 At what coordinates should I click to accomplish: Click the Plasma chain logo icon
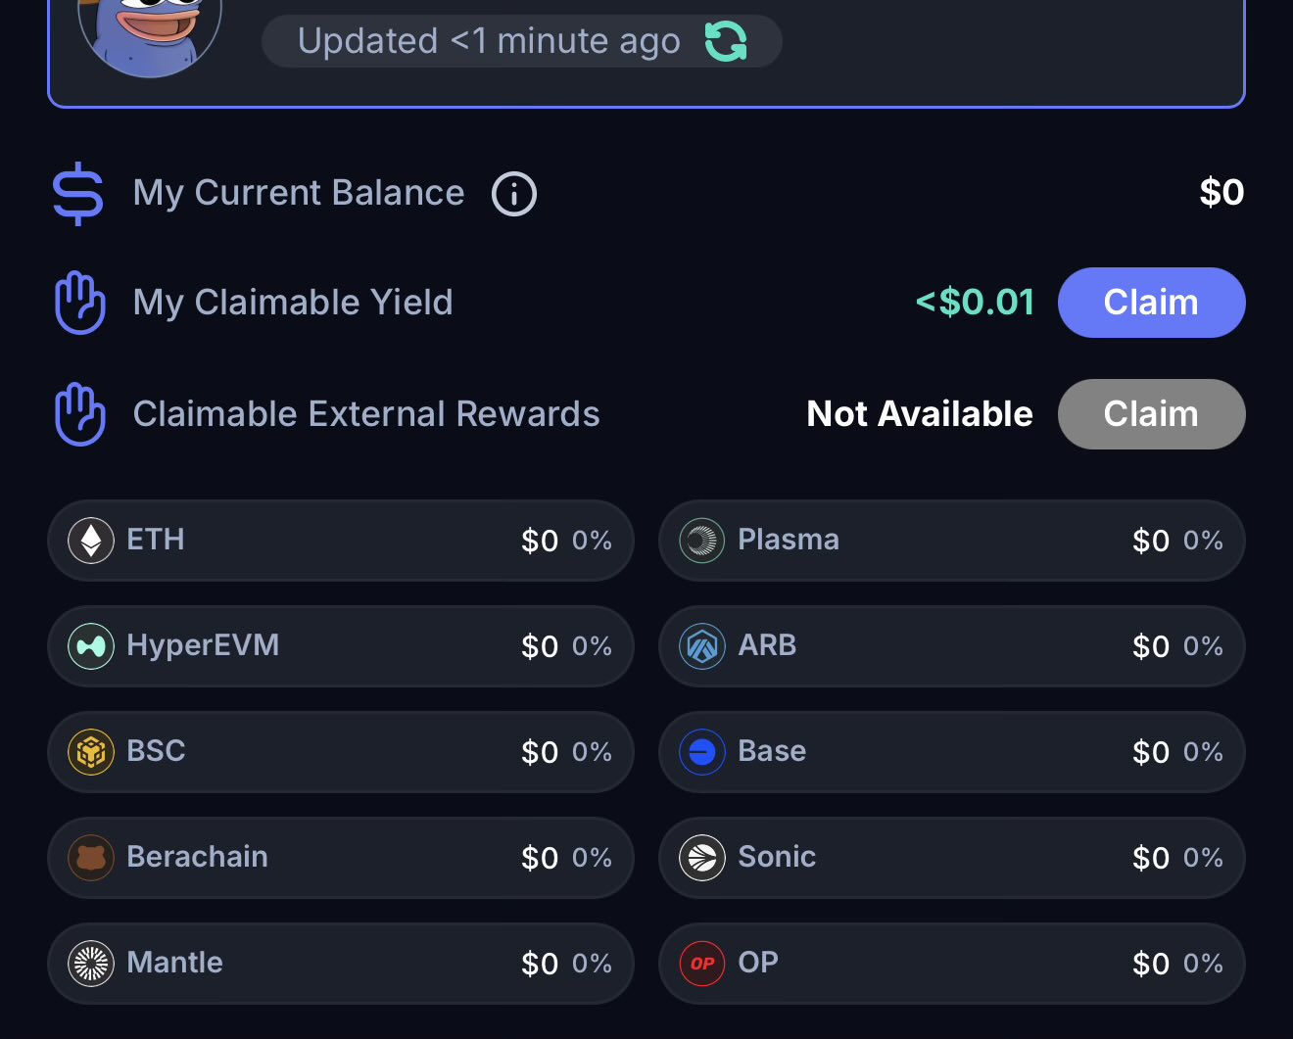tap(702, 541)
